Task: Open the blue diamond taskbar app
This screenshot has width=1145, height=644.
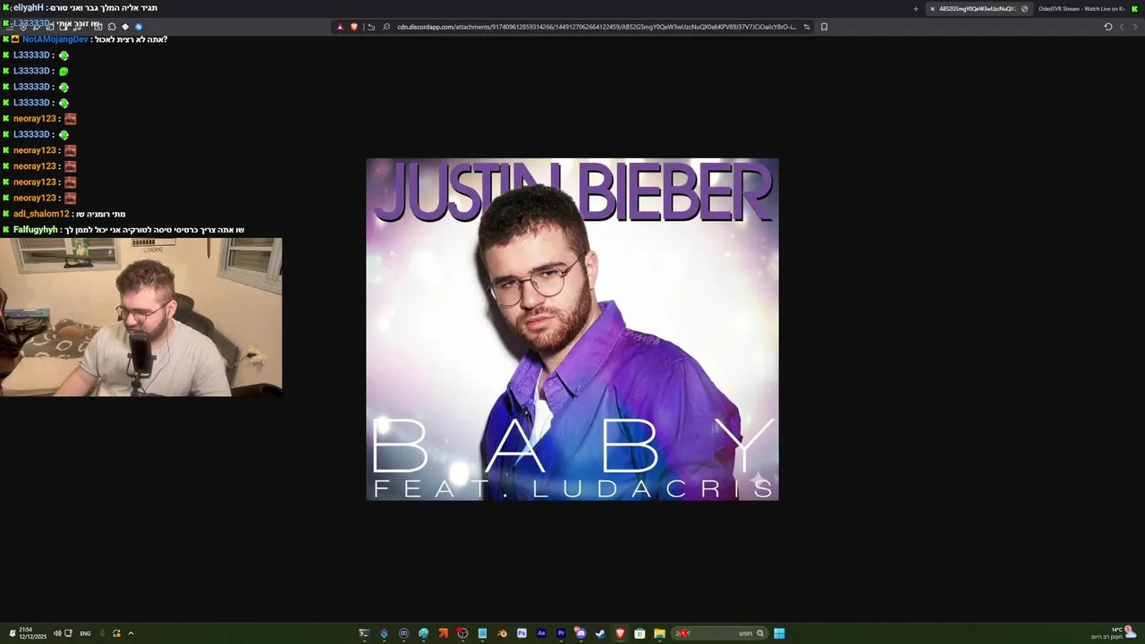Action: 384,633
